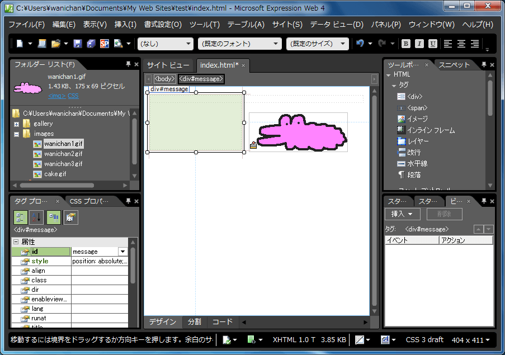Select cake.gif in folder list
The image size is (505, 355).
(55, 174)
